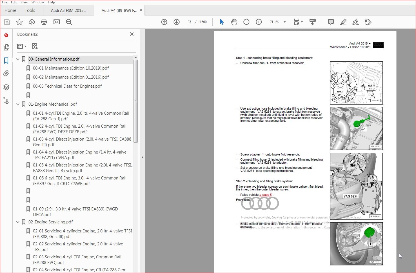Open bookmark 01-02 4-cyl. TDI EA288 EVO DEZE DEZB
This screenshot has height=273, width=416.
point(80,129)
